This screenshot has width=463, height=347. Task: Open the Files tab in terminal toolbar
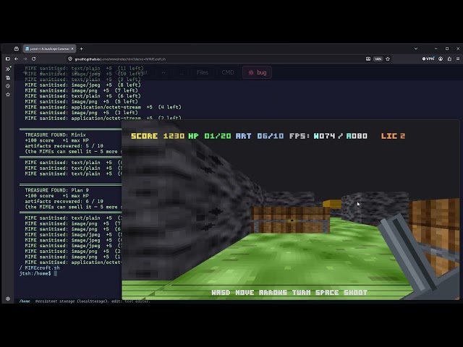pyautogui.click(x=203, y=72)
